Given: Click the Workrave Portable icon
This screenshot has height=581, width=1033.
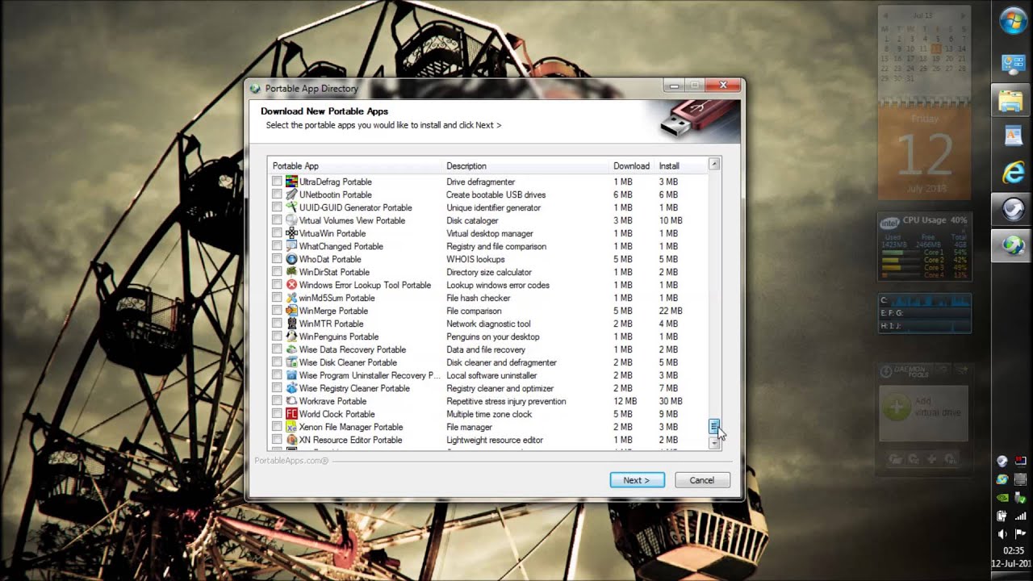Looking at the screenshot, I should (x=291, y=401).
